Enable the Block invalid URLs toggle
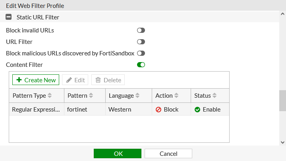This screenshot has width=286, height=161. [141, 30]
